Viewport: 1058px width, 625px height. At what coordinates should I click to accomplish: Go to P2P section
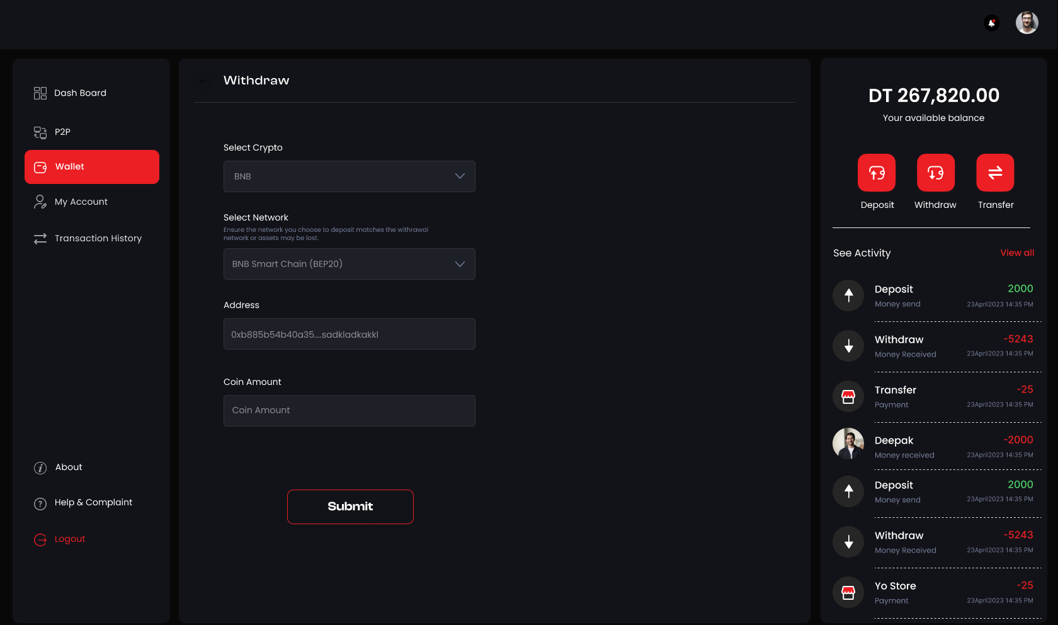(x=62, y=132)
